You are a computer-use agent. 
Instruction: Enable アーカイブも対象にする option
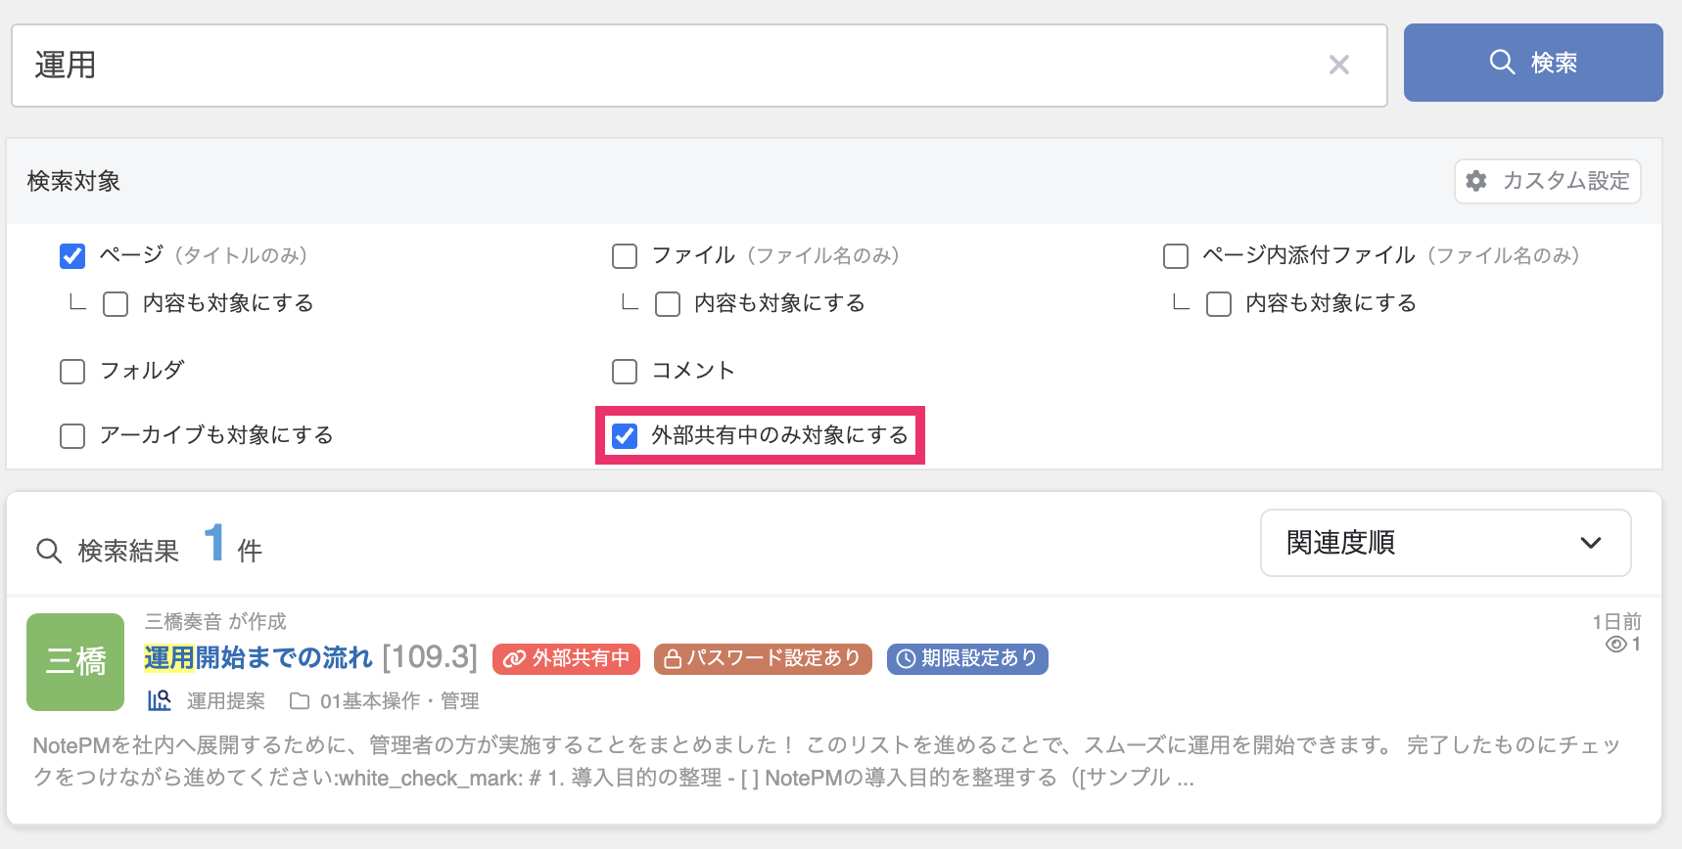click(x=72, y=436)
